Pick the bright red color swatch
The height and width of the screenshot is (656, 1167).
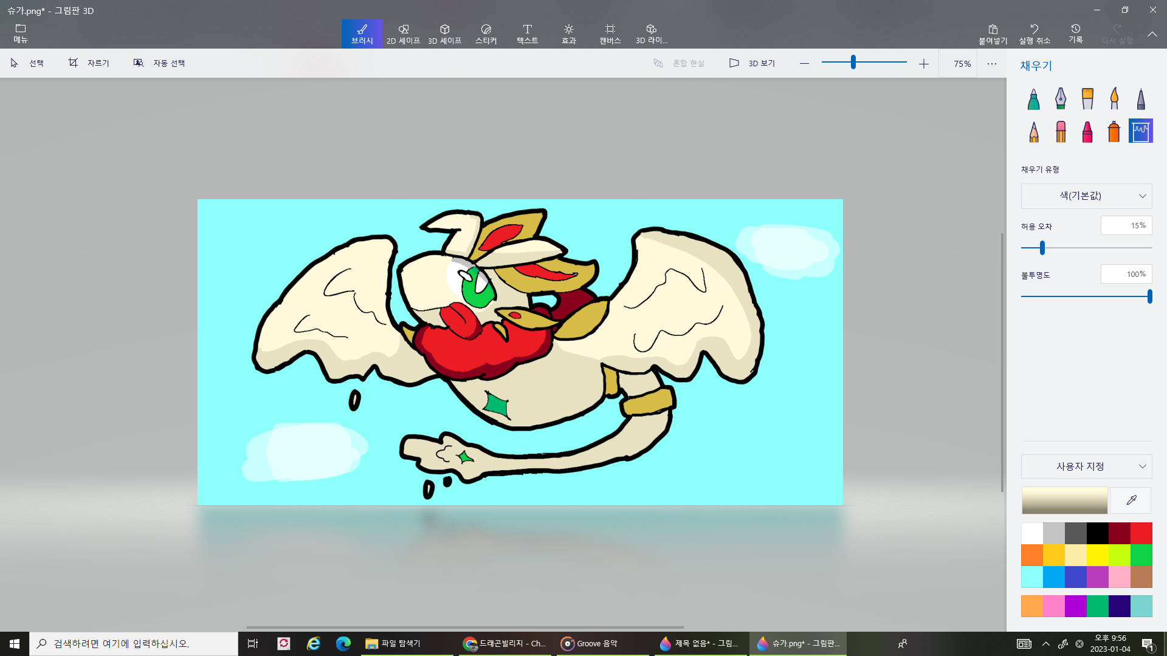pyautogui.click(x=1141, y=533)
